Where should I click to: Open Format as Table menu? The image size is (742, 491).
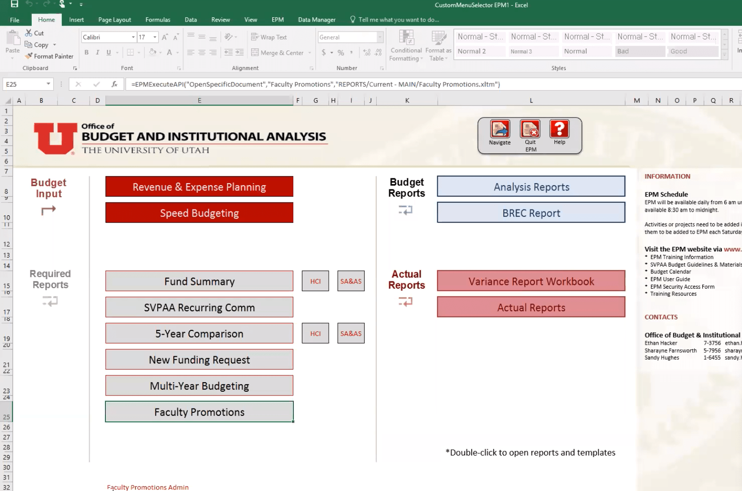point(438,46)
